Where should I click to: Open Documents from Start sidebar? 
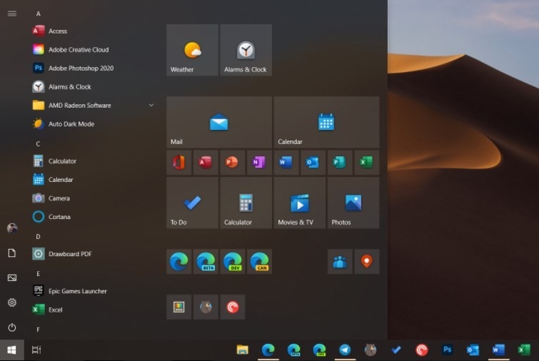(x=12, y=253)
